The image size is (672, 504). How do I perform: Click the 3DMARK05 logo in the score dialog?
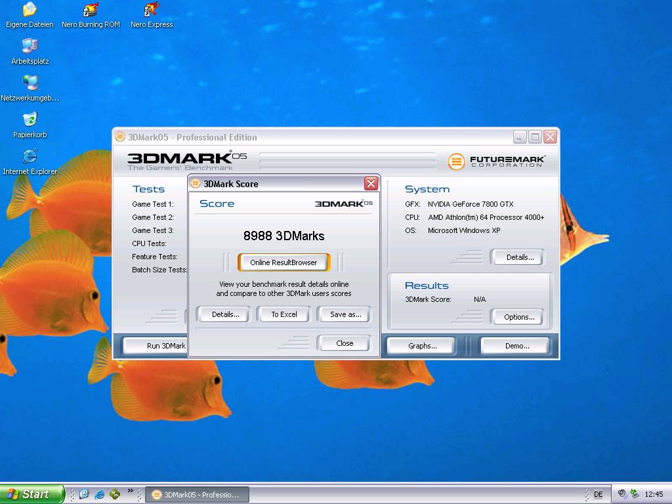[344, 203]
